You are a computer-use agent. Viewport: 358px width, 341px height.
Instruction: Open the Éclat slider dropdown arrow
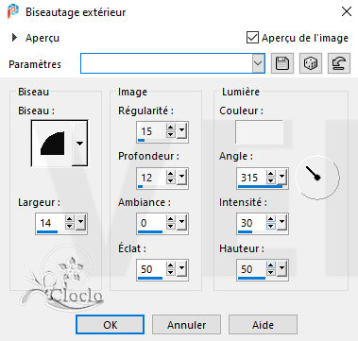point(181,268)
